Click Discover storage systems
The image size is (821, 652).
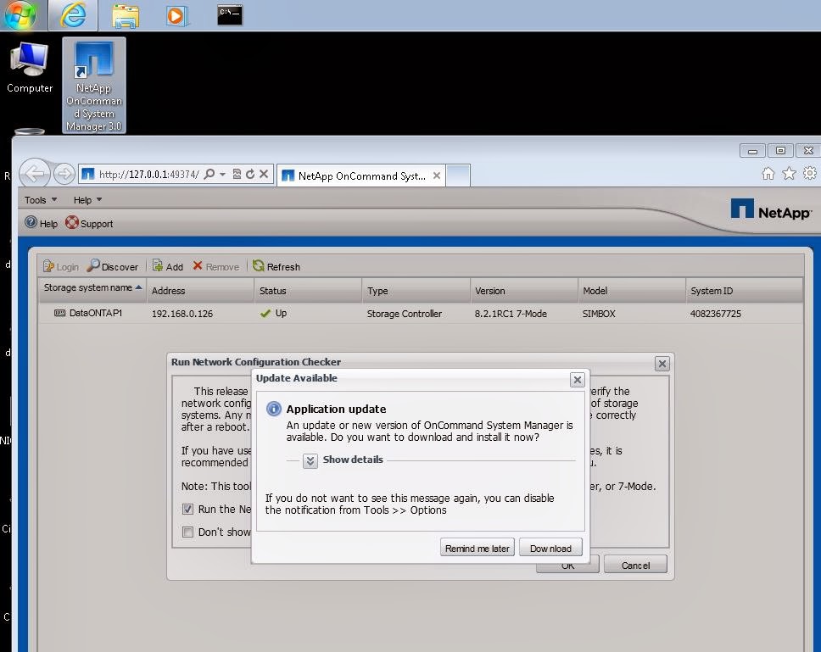pyautogui.click(x=113, y=266)
